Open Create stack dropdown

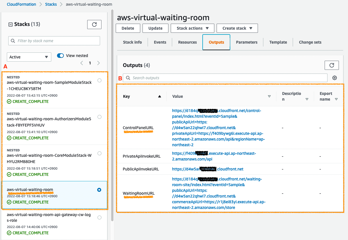237,28
